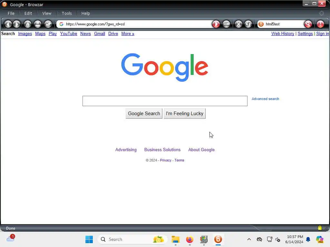
Task: Open the Maps link
Action: coord(40,33)
